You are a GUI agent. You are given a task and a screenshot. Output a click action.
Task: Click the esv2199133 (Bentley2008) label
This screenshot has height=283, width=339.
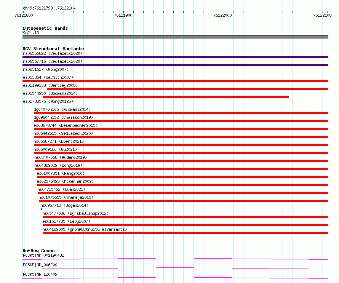(50, 85)
